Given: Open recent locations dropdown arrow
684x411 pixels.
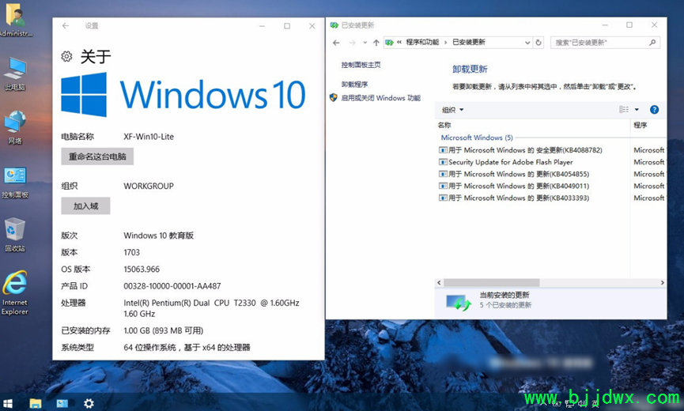Looking at the screenshot, I should [365, 42].
